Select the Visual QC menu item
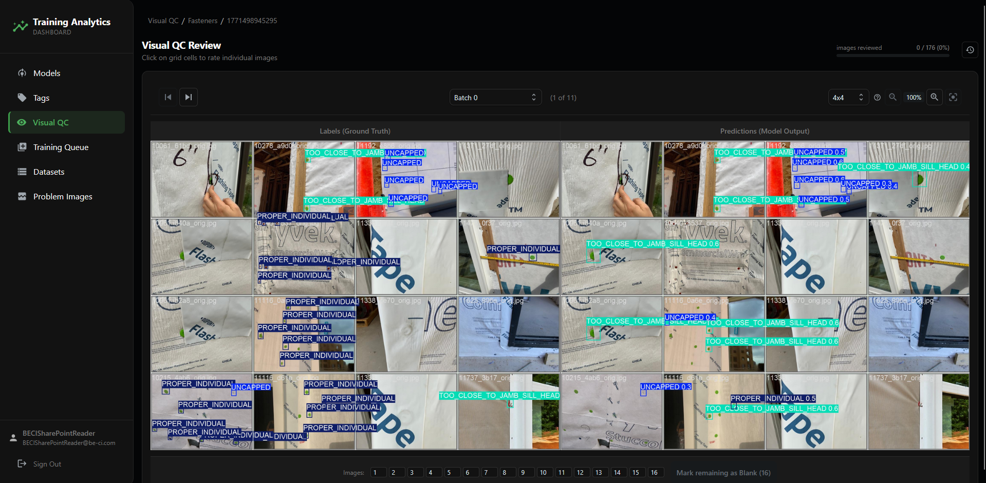986x483 pixels. [x=67, y=122]
